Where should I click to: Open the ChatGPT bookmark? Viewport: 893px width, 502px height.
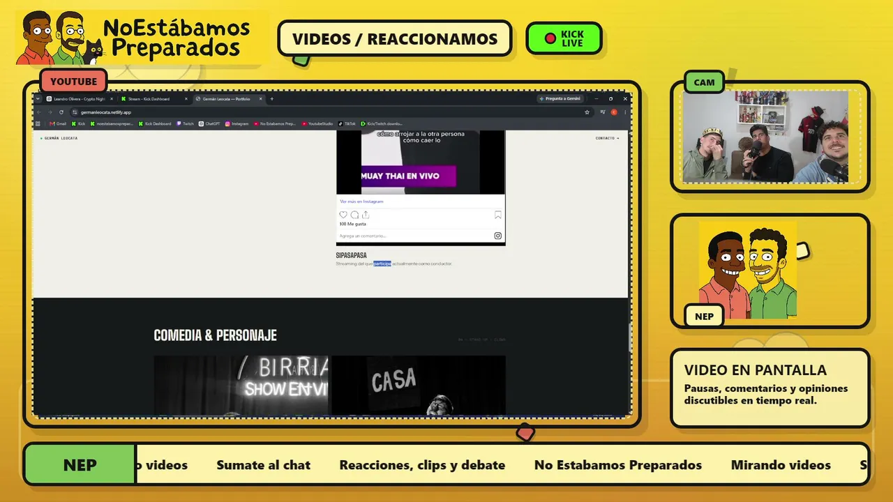[210, 123]
